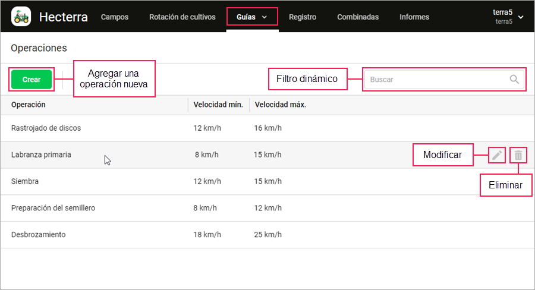Viewport: 535px width, 290px height.
Task: Click the Hecterra tractor logo icon
Action: coord(21,17)
